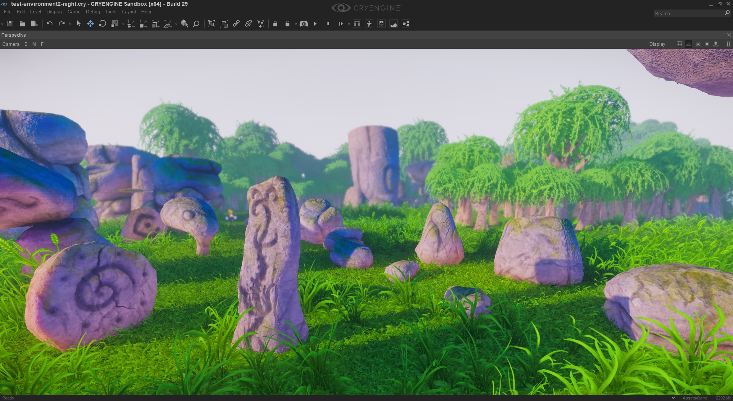Toggle angle snapping in the viewport header

(x=688, y=44)
